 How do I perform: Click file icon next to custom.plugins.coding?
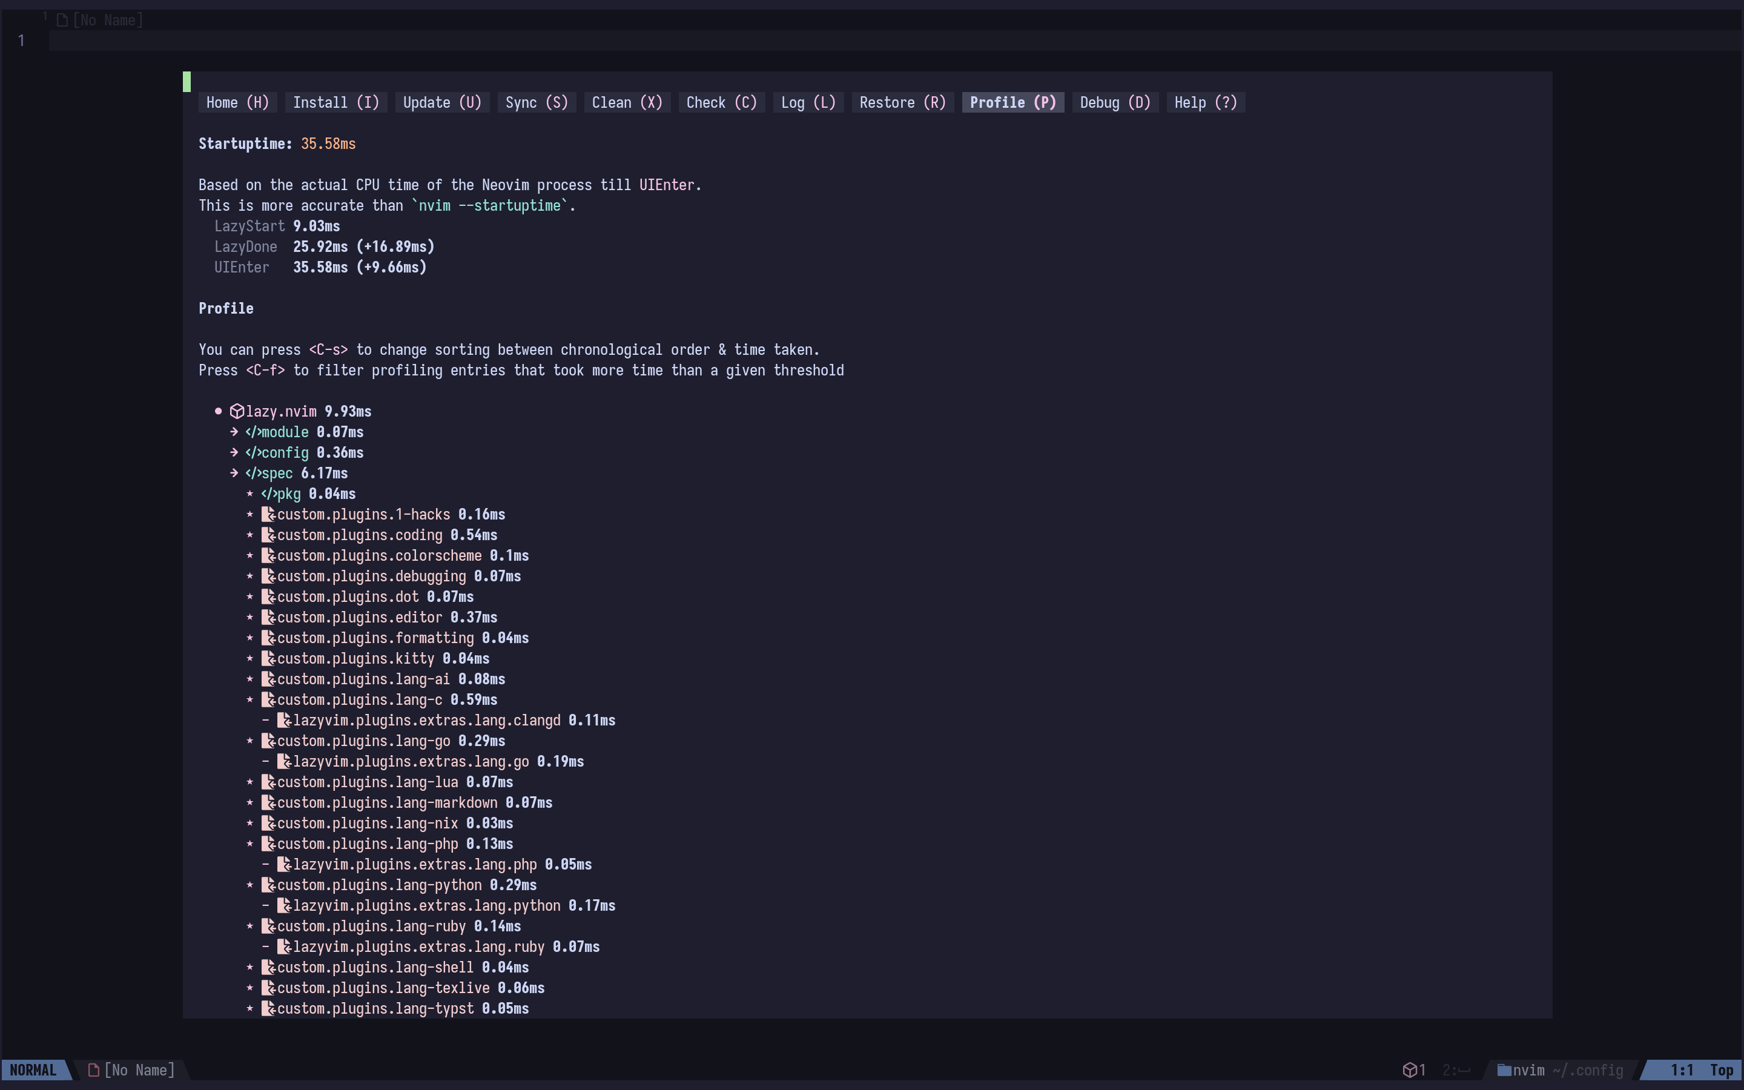(268, 536)
